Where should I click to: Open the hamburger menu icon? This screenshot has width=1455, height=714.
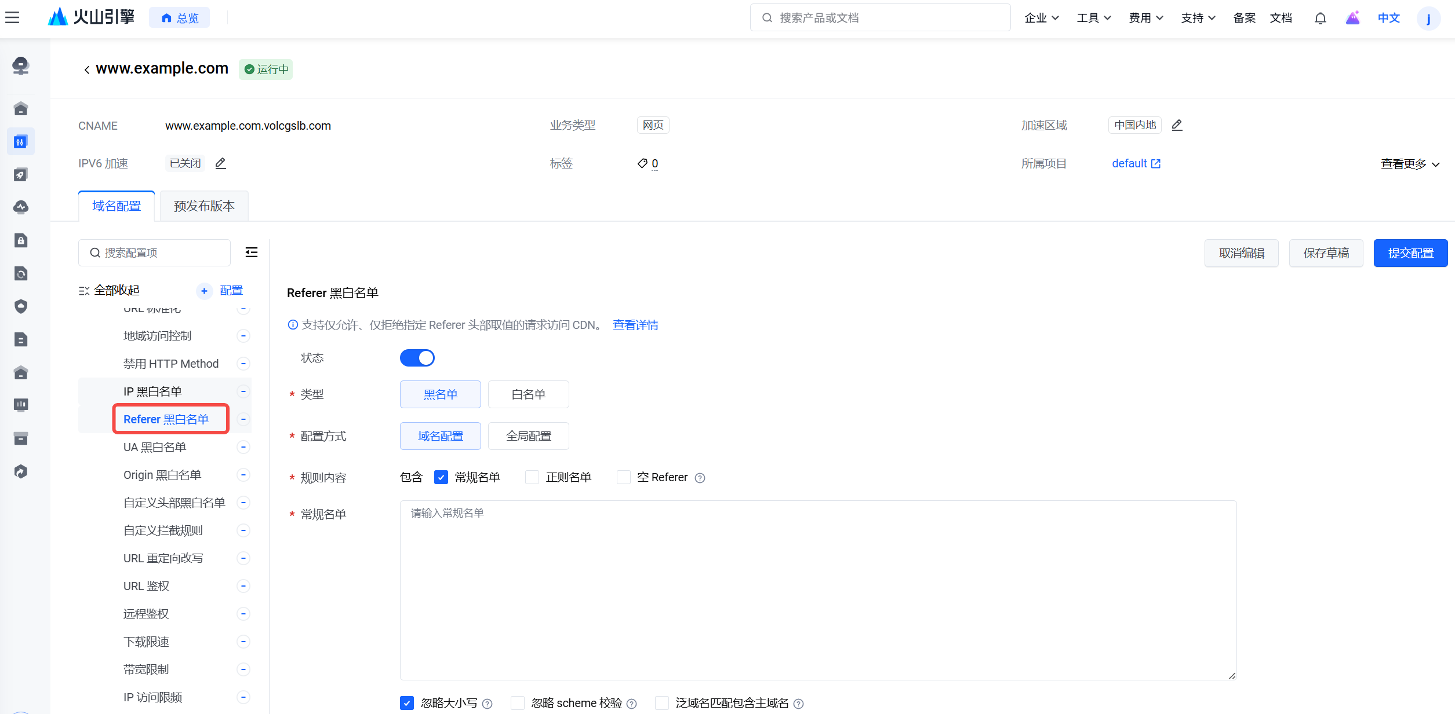[12, 17]
